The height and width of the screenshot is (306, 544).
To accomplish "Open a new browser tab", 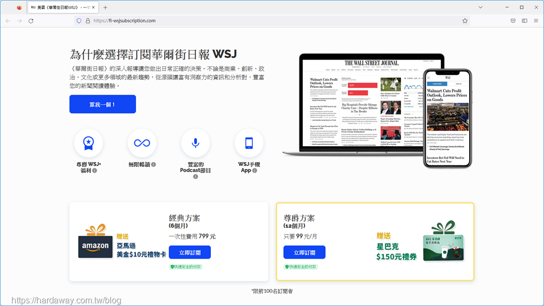I will click(x=105, y=7).
